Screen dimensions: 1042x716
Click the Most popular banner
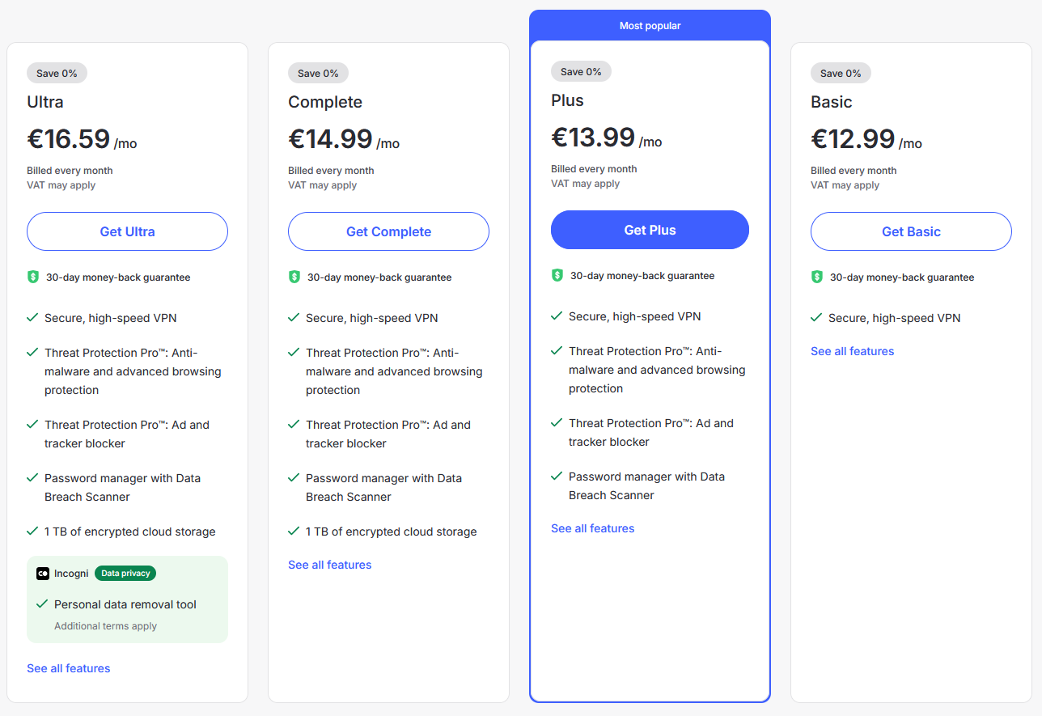coord(650,26)
